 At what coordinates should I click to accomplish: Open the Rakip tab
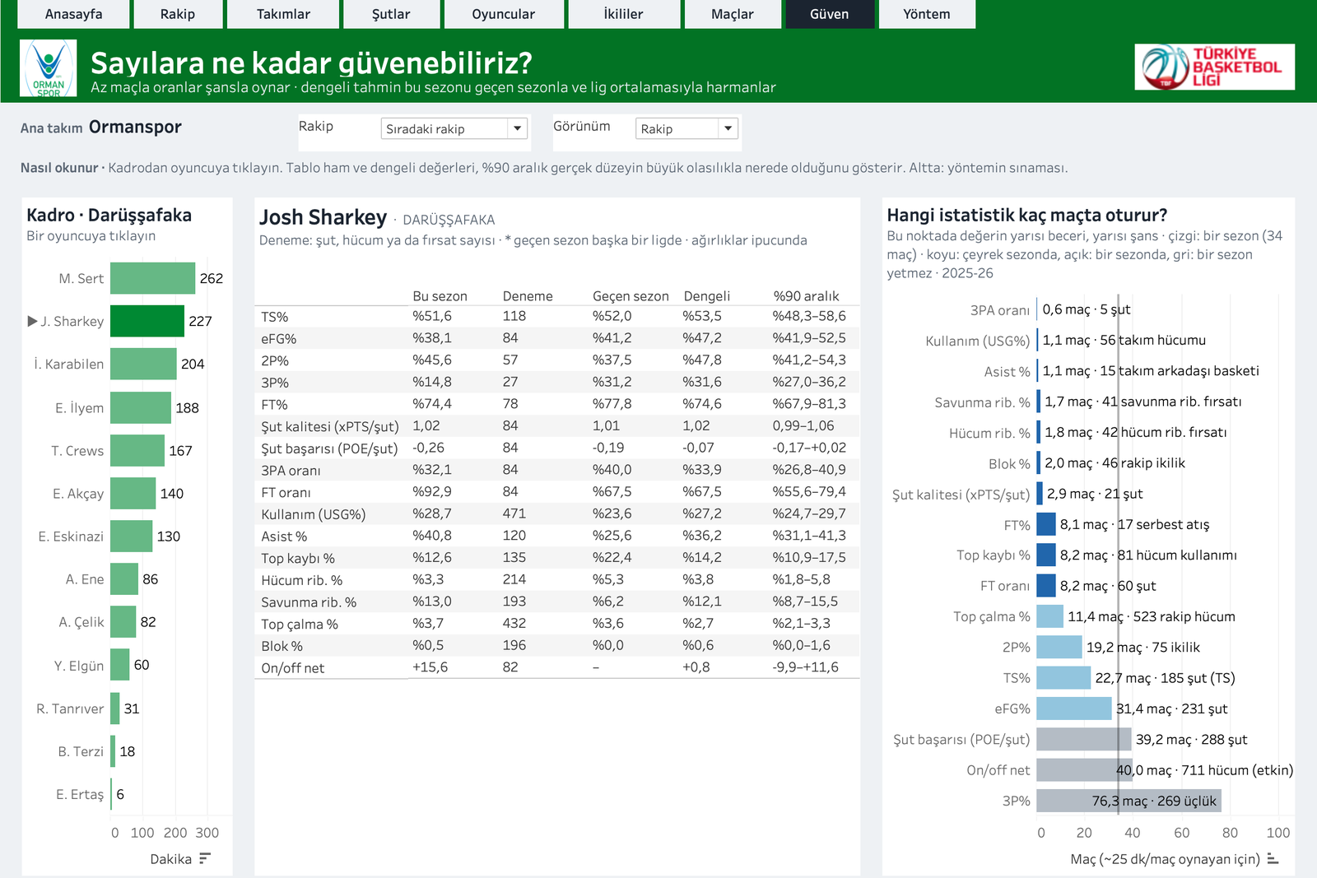178,14
